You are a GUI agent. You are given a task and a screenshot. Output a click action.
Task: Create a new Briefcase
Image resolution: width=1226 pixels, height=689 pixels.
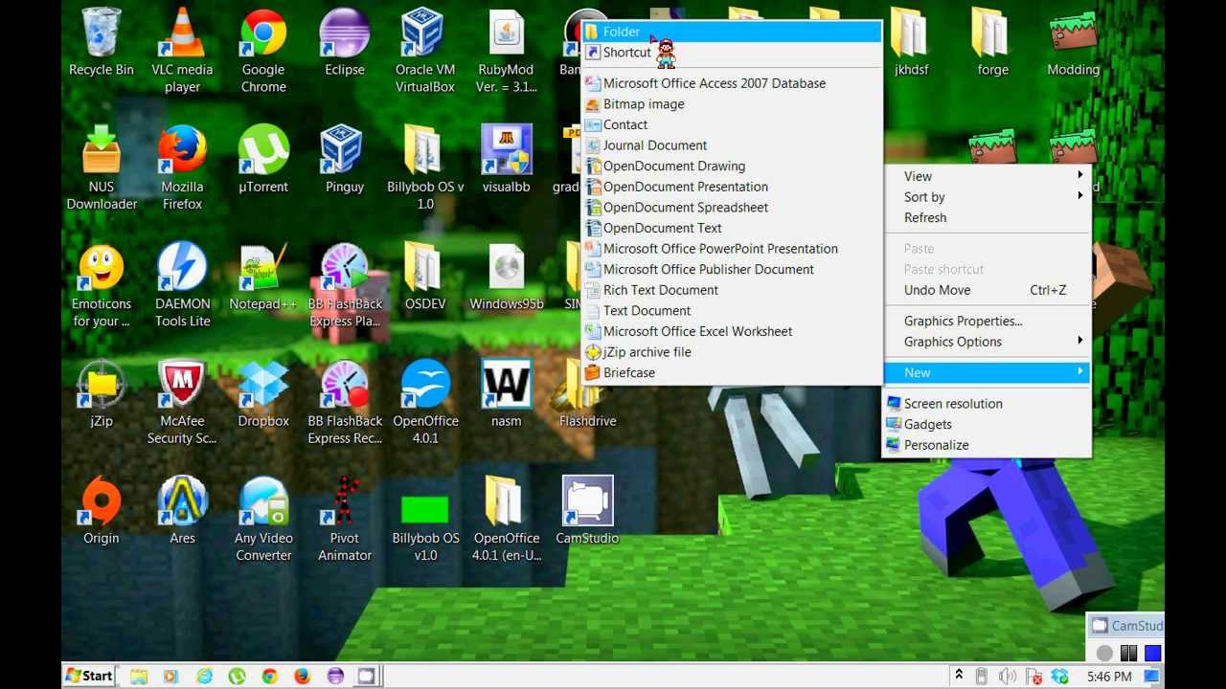[732, 373]
